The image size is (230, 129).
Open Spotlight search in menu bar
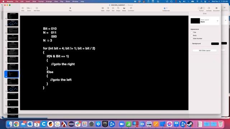coord(201,1)
